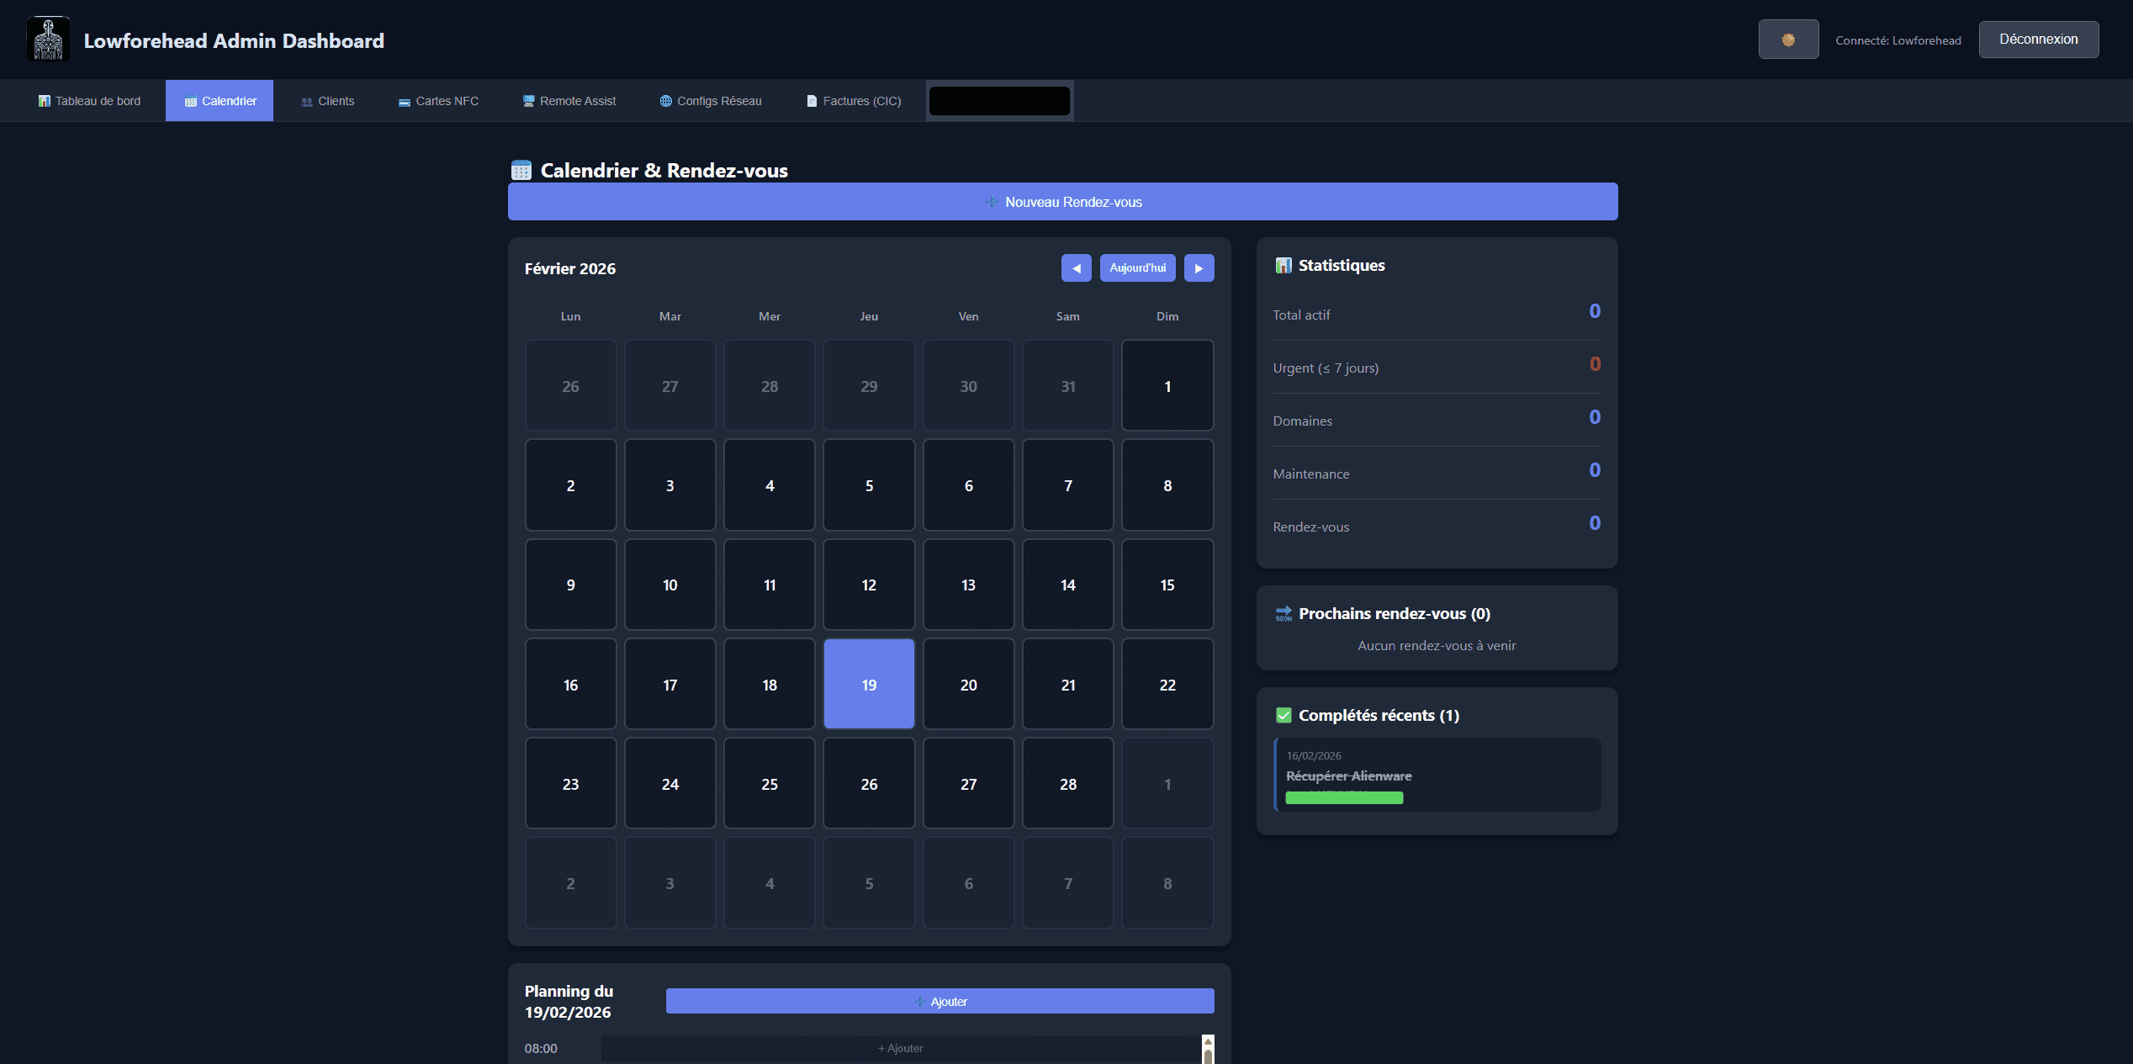Click the green checkmark icon beside 'Complétés récents'

point(1284,715)
